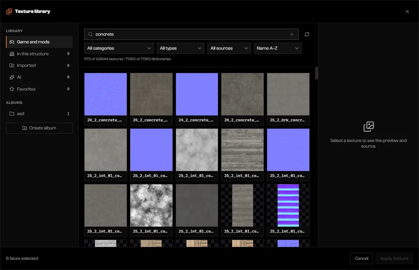
Task: Click the 6 faces selected status text
Action: point(22,258)
